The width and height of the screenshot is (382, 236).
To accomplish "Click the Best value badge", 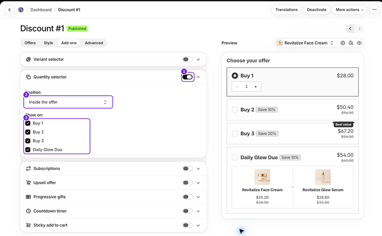I will coord(343,124).
